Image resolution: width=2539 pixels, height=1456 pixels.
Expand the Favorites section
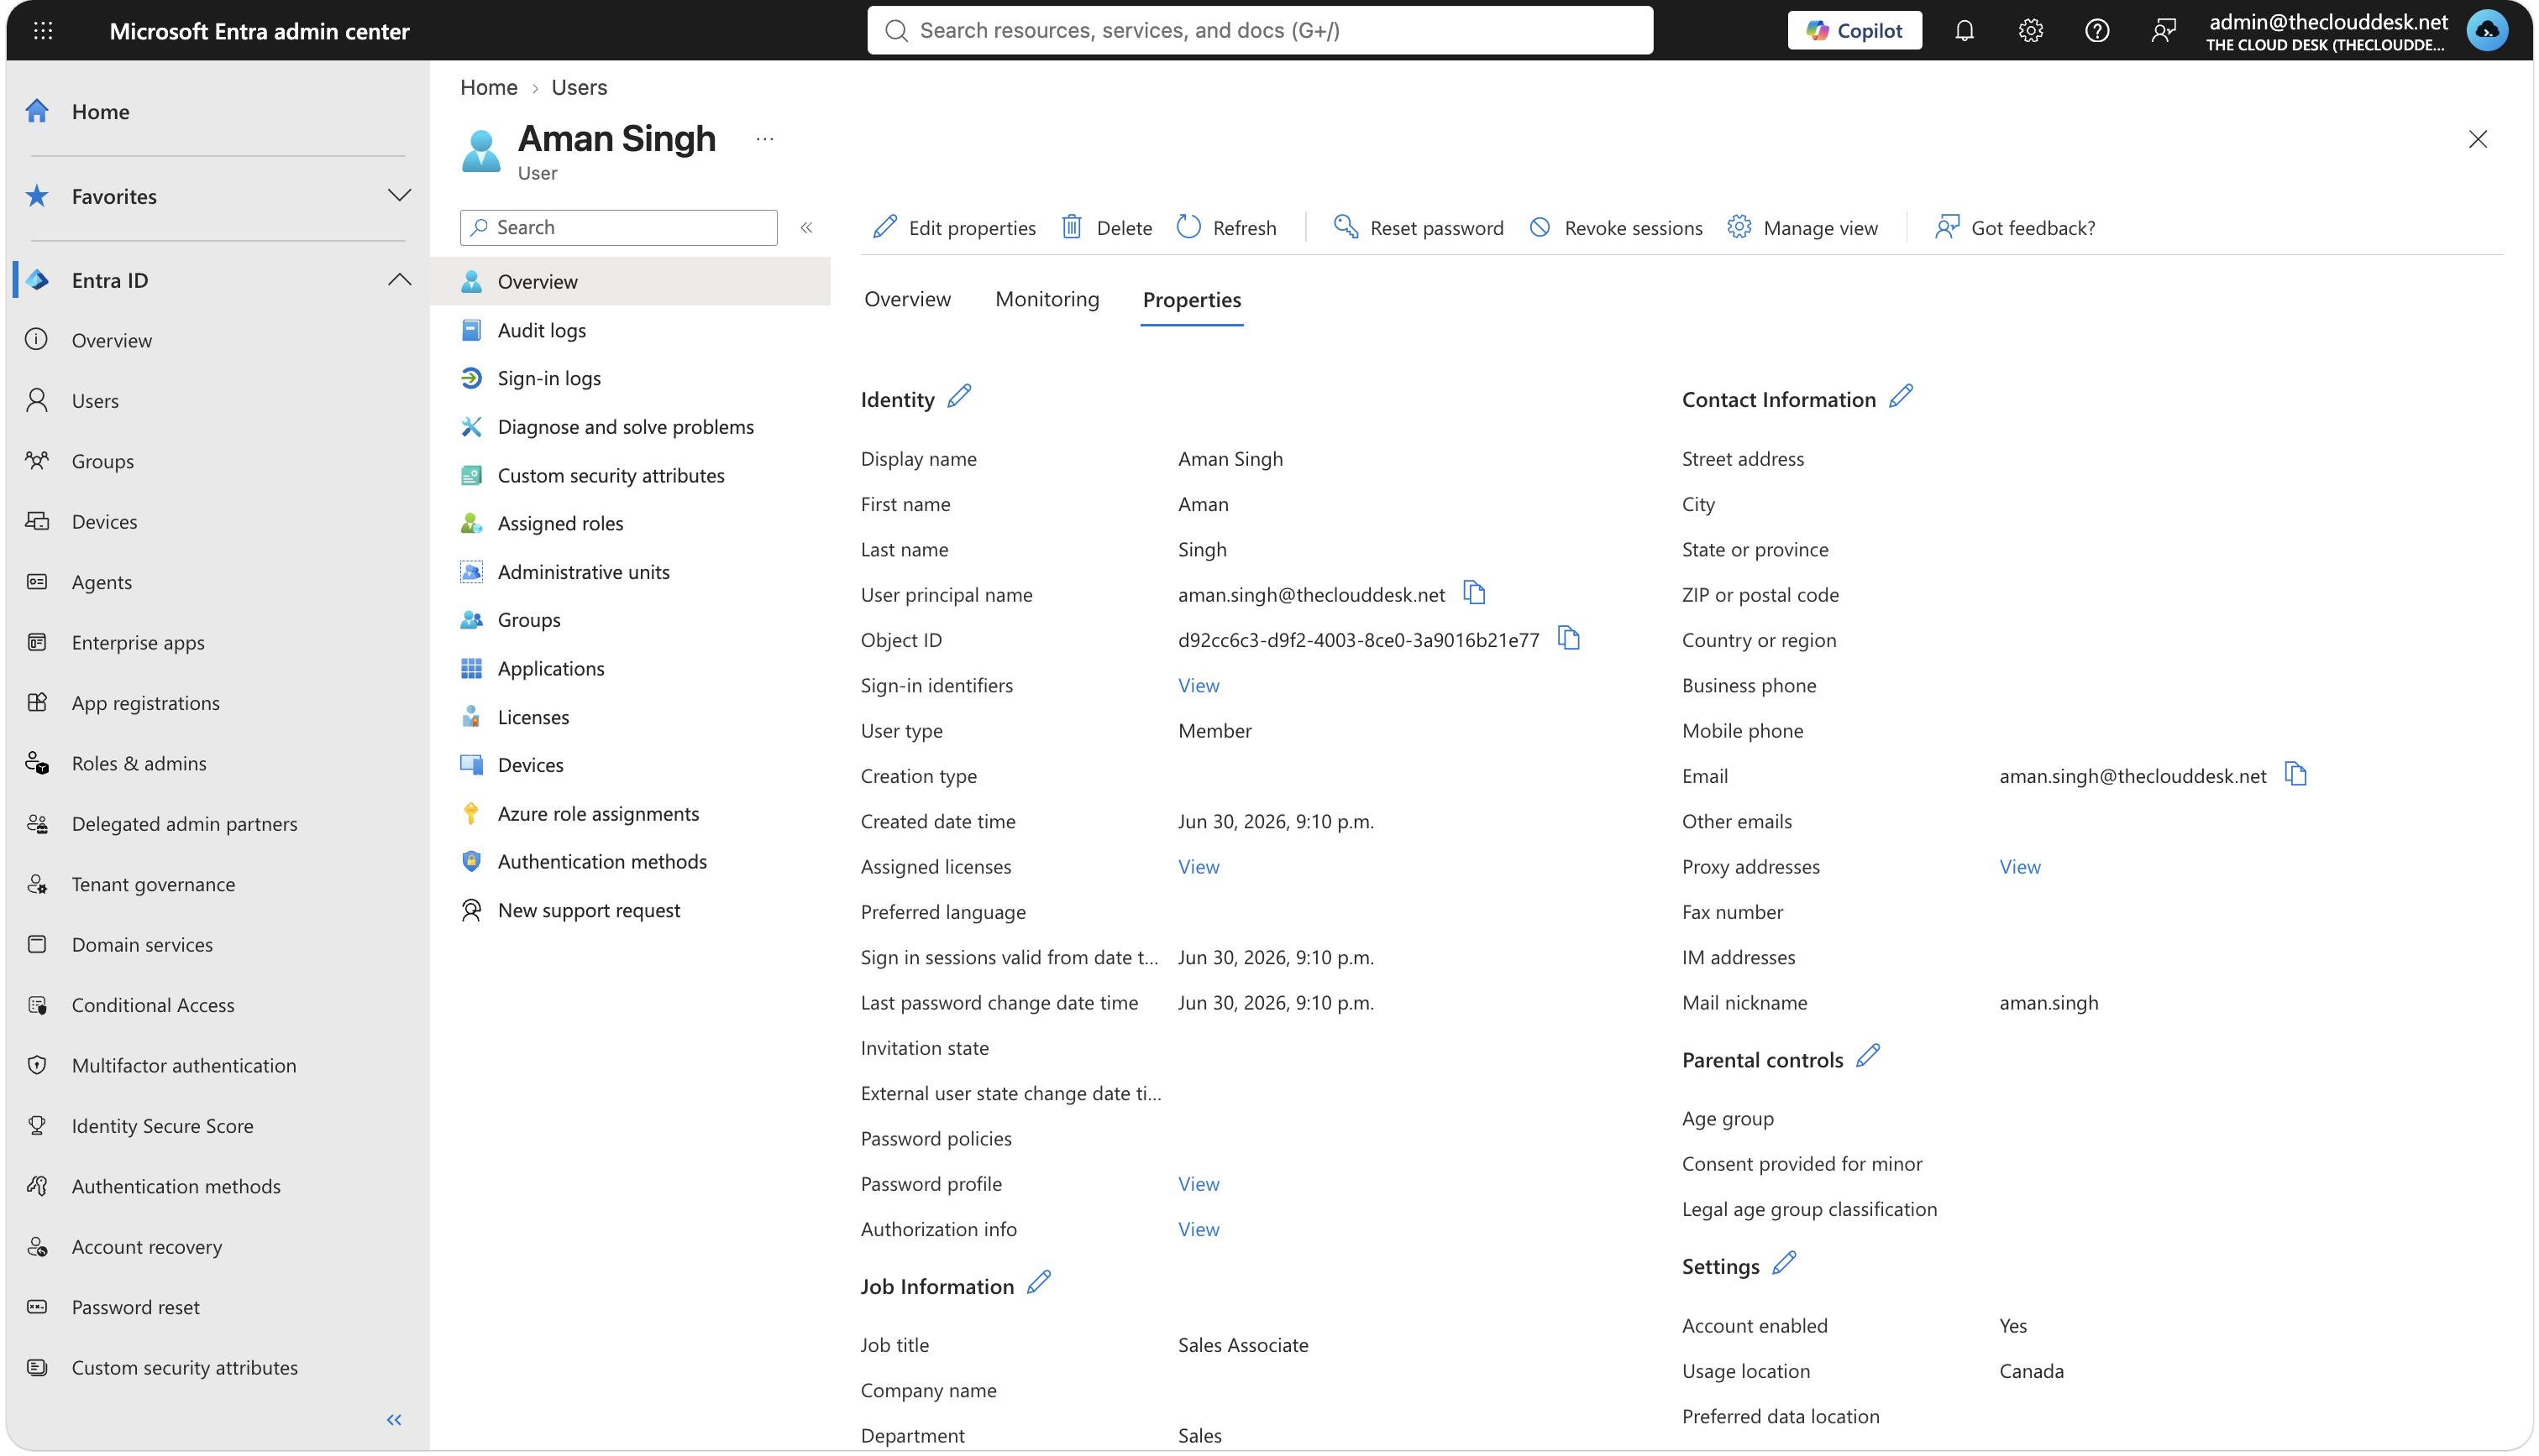399,195
